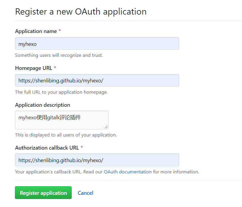242x207 pixels.
Task: Click the "full URL to your application homepage" hint
Action: (x=61, y=92)
